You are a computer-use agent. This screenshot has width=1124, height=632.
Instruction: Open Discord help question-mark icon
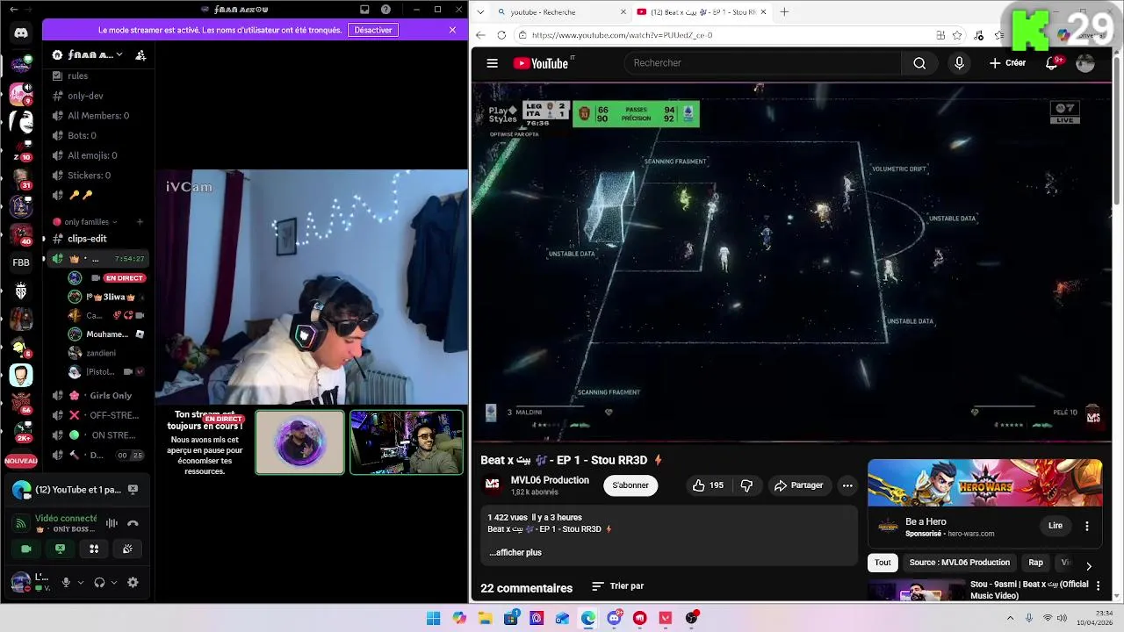(x=385, y=10)
